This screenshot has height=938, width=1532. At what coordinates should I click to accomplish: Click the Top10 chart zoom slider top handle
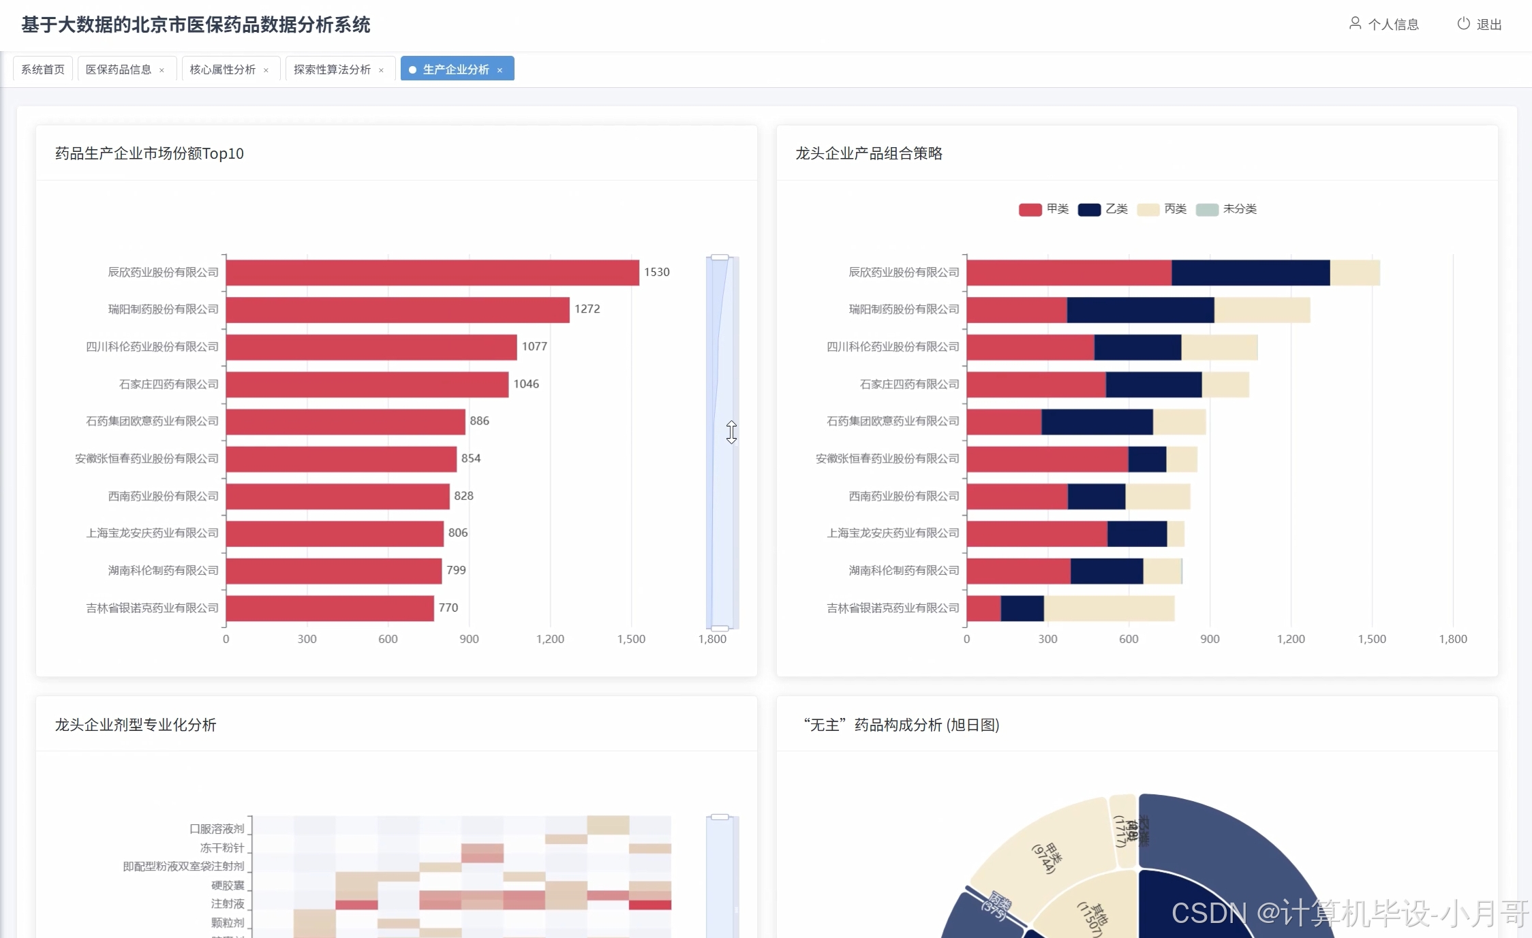pos(720,257)
